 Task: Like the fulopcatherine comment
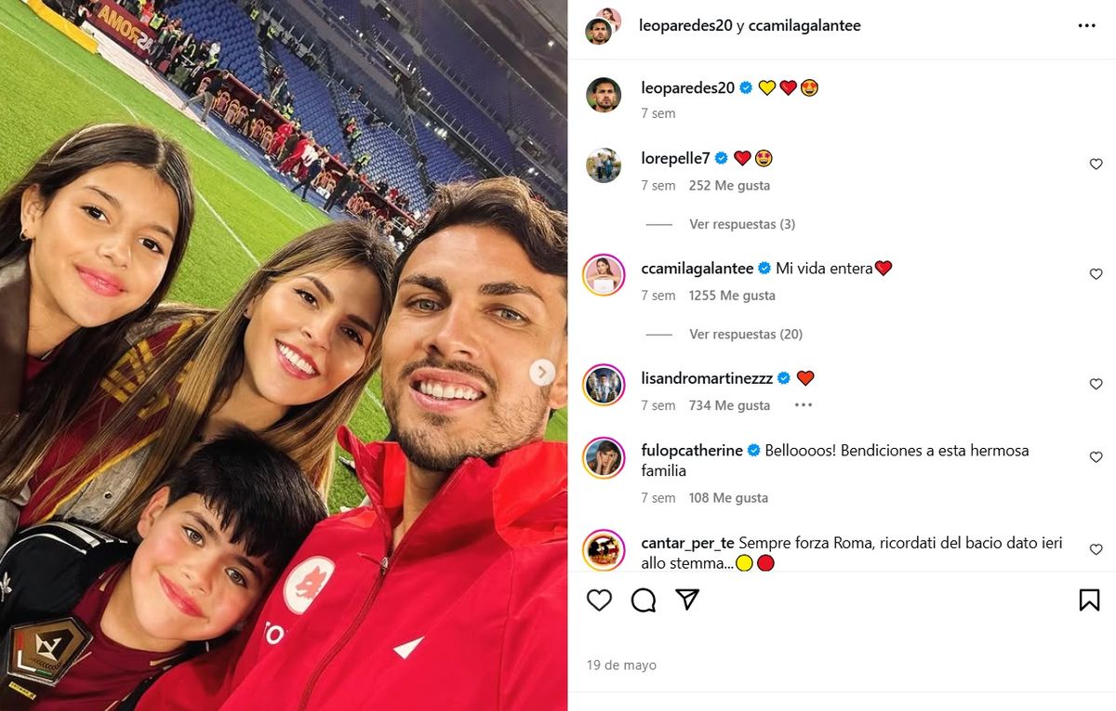pyautogui.click(x=1096, y=457)
